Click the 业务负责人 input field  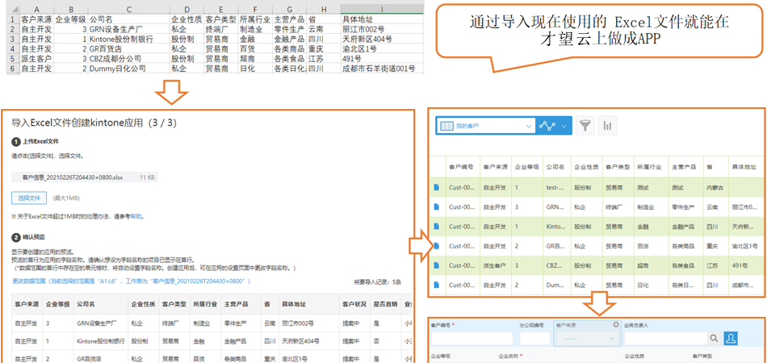(666, 338)
